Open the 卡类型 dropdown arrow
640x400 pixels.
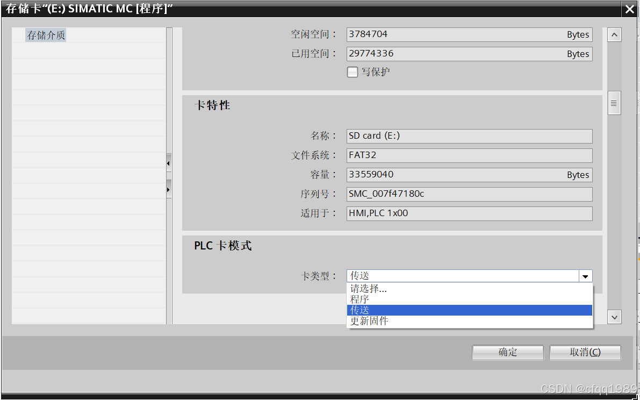(585, 276)
